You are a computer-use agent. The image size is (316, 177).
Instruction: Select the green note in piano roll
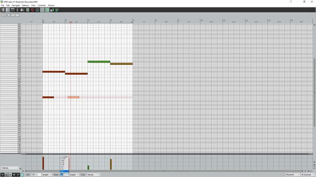99,62
